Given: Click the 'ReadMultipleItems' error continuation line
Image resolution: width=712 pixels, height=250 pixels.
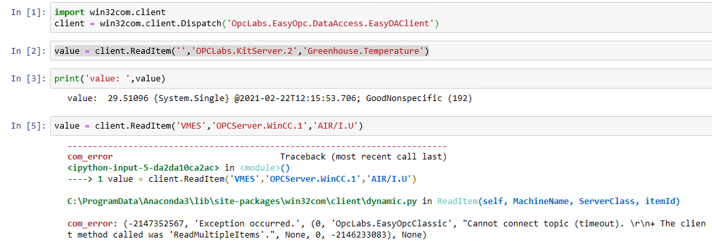Looking at the screenshot, I should 247,235.
